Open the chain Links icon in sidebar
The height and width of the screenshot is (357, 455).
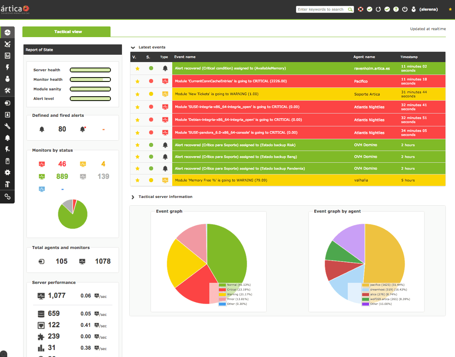[7, 197]
